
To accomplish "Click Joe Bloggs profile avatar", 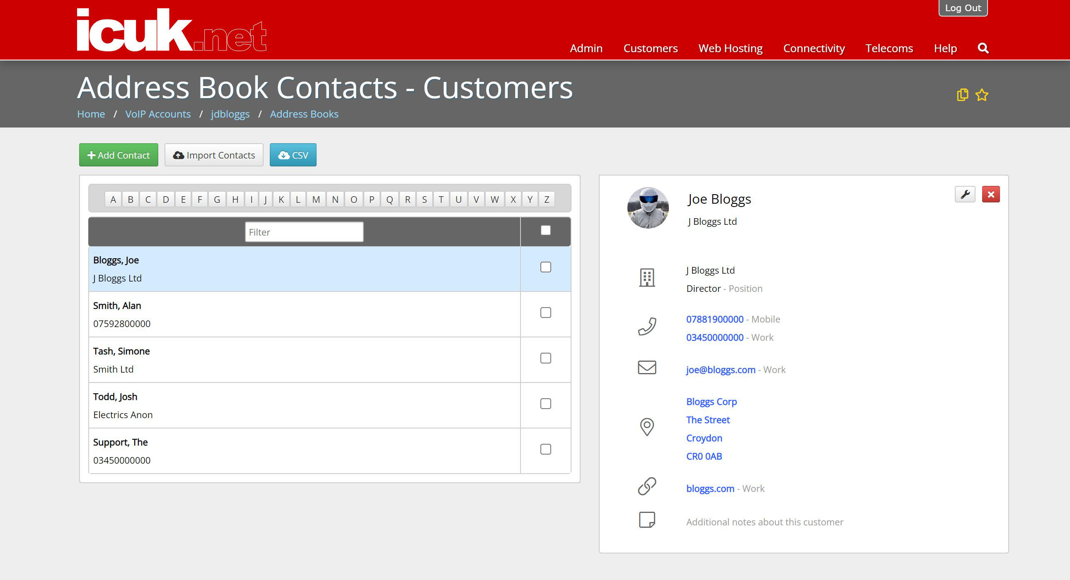I will click(648, 208).
